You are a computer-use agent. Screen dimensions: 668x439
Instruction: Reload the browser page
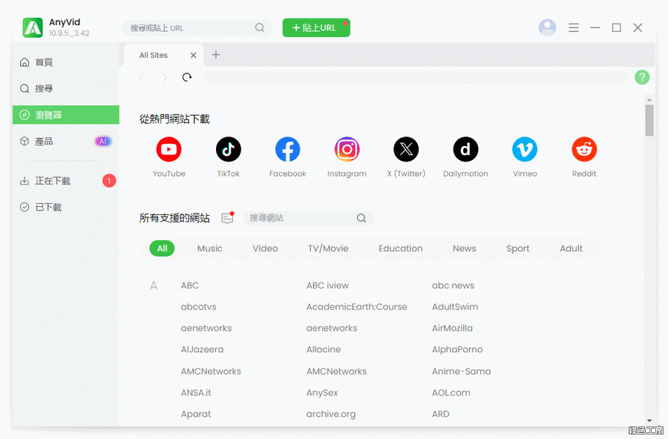[x=187, y=77]
